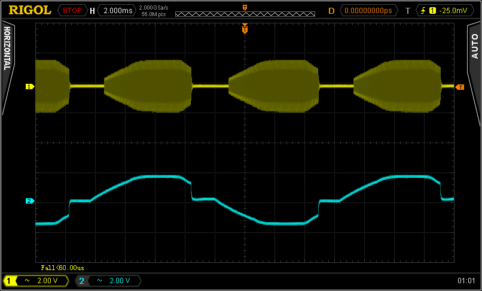Click the trigger source channel 1 badge

pos(432,11)
